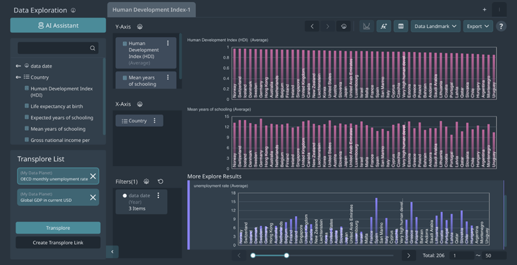The height and width of the screenshot is (265, 517).
Task: Click the chart type icon in toolbar
Action: (365, 26)
